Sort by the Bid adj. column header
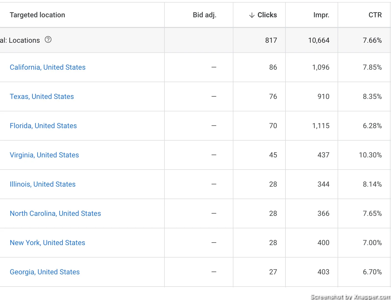This screenshot has width=391, height=300. (x=205, y=15)
